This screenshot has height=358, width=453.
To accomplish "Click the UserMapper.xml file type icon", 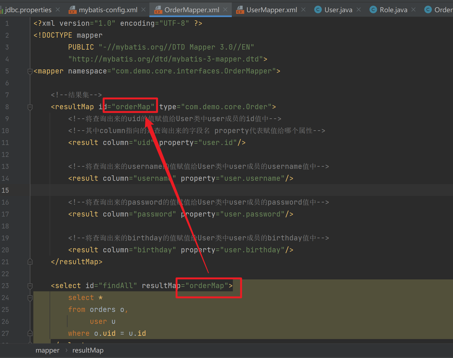I will (240, 10).
